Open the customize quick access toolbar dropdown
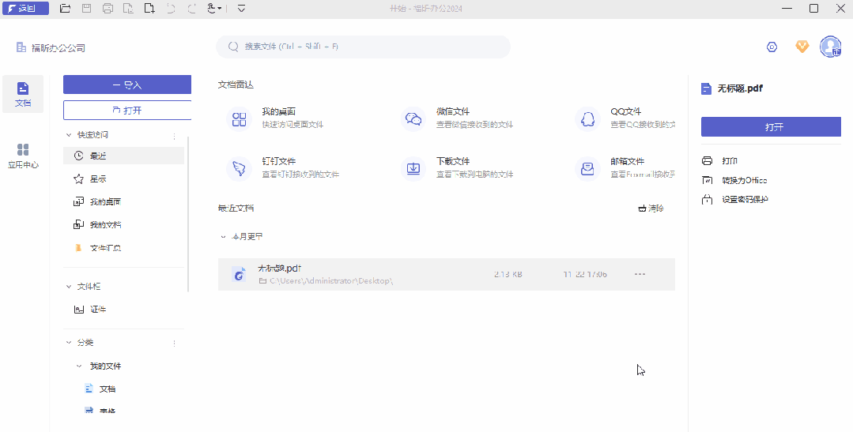The width and height of the screenshot is (853, 432). tap(241, 9)
